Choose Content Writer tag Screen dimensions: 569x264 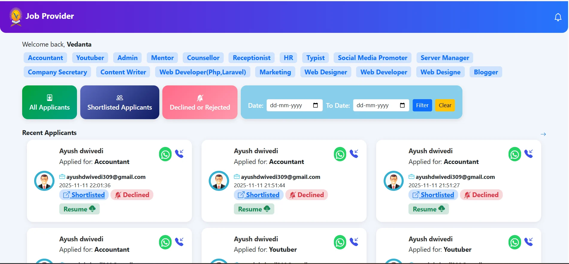[x=123, y=72]
